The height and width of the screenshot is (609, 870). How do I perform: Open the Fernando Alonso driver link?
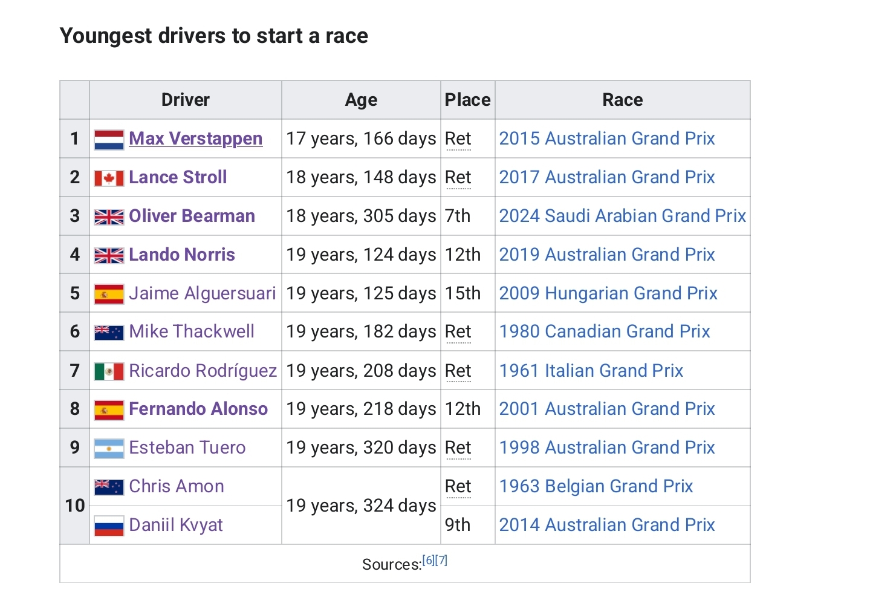198,409
